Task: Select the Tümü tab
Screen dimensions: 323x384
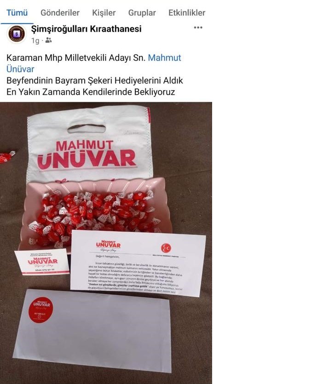Action: click(17, 13)
